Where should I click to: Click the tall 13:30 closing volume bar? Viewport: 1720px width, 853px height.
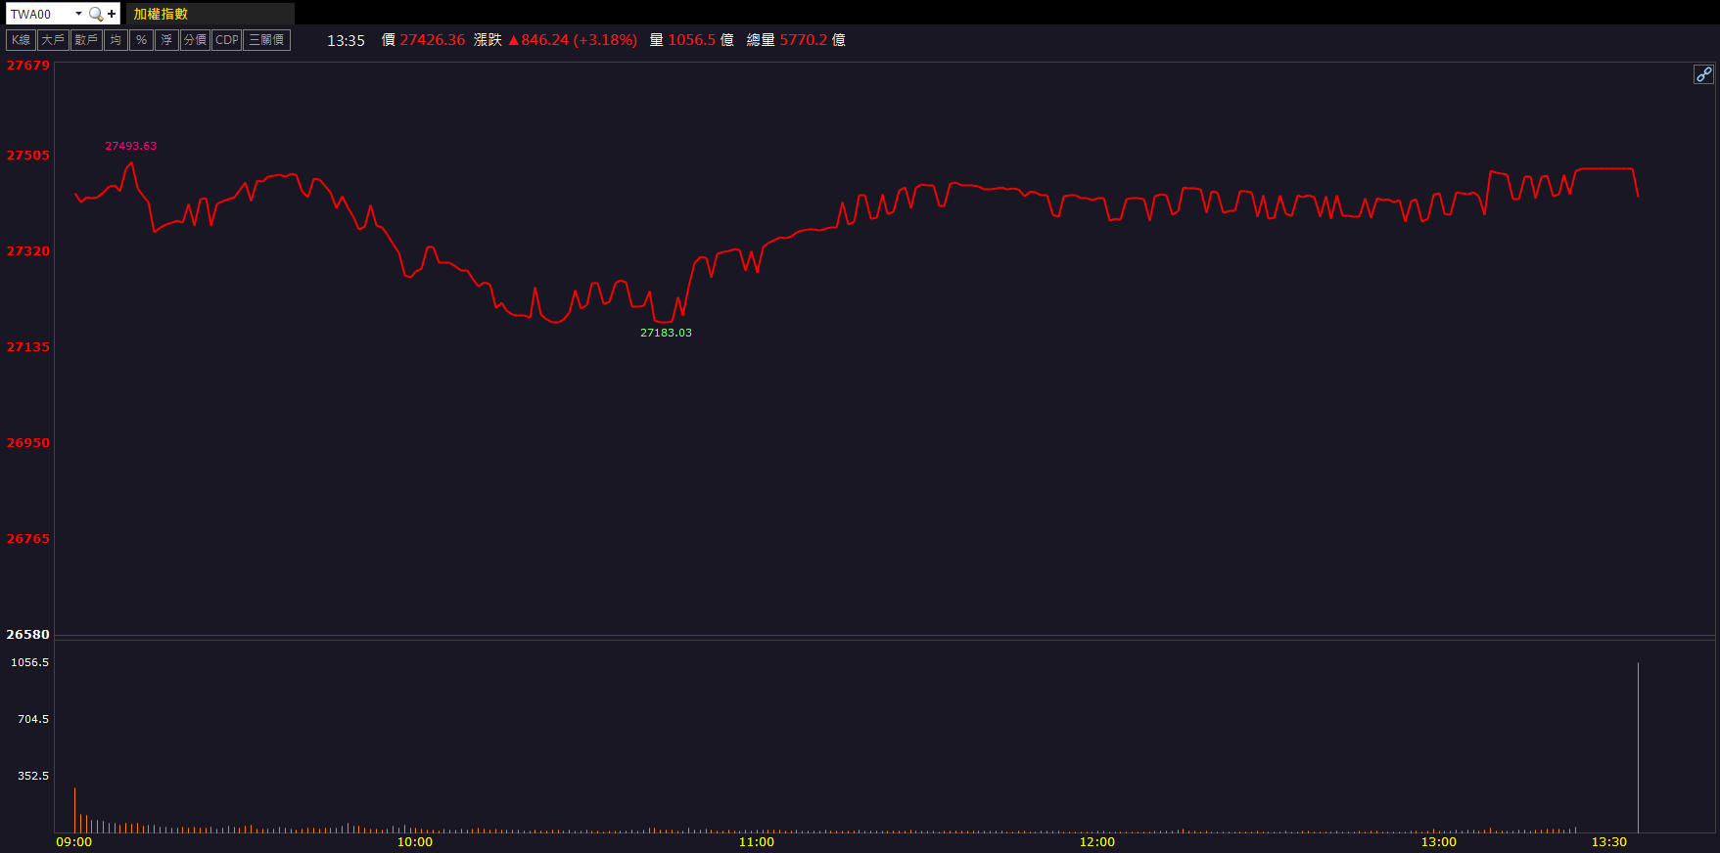coord(1638,748)
